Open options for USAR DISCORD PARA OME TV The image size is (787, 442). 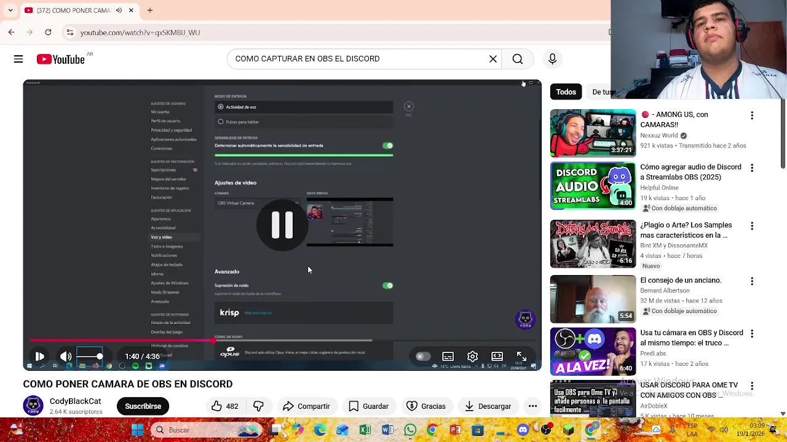coord(752,386)
